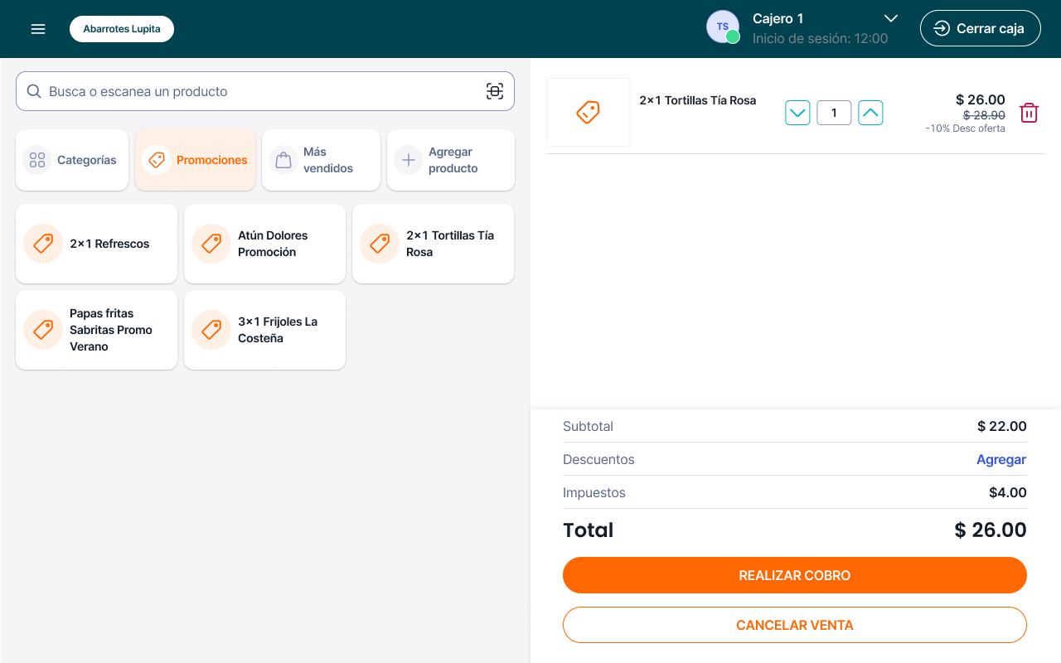The height and width of the screenshot is (663, 1061).
Task: Increase the Tortillas quantity by one
Action: click(x=870, y=113)
